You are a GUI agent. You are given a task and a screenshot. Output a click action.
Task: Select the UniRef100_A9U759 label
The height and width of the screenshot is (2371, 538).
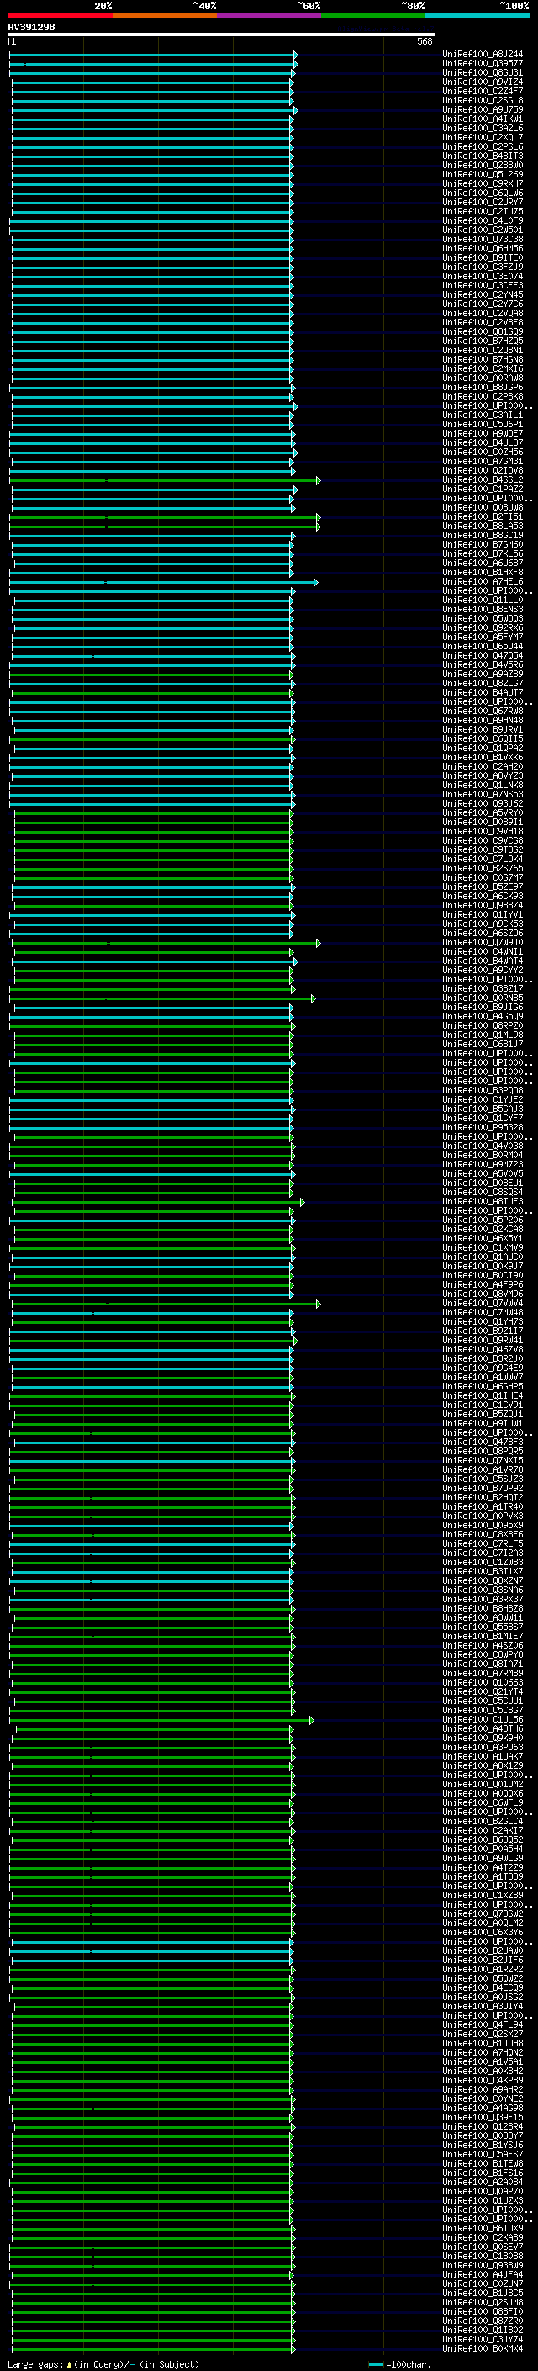coord(483,109)
